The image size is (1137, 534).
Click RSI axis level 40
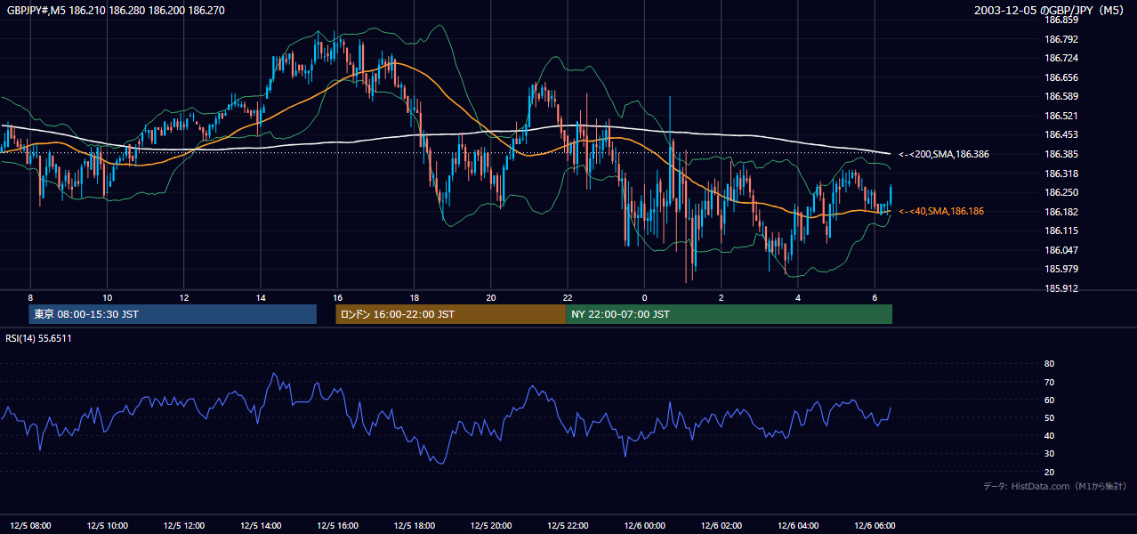pos(1049,436)
